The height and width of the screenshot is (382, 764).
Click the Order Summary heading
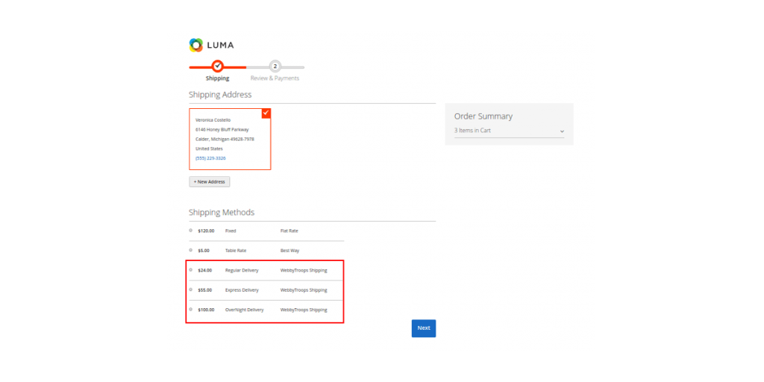click(483, 116)
